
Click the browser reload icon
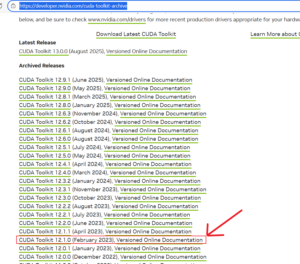tap(1, 6)
